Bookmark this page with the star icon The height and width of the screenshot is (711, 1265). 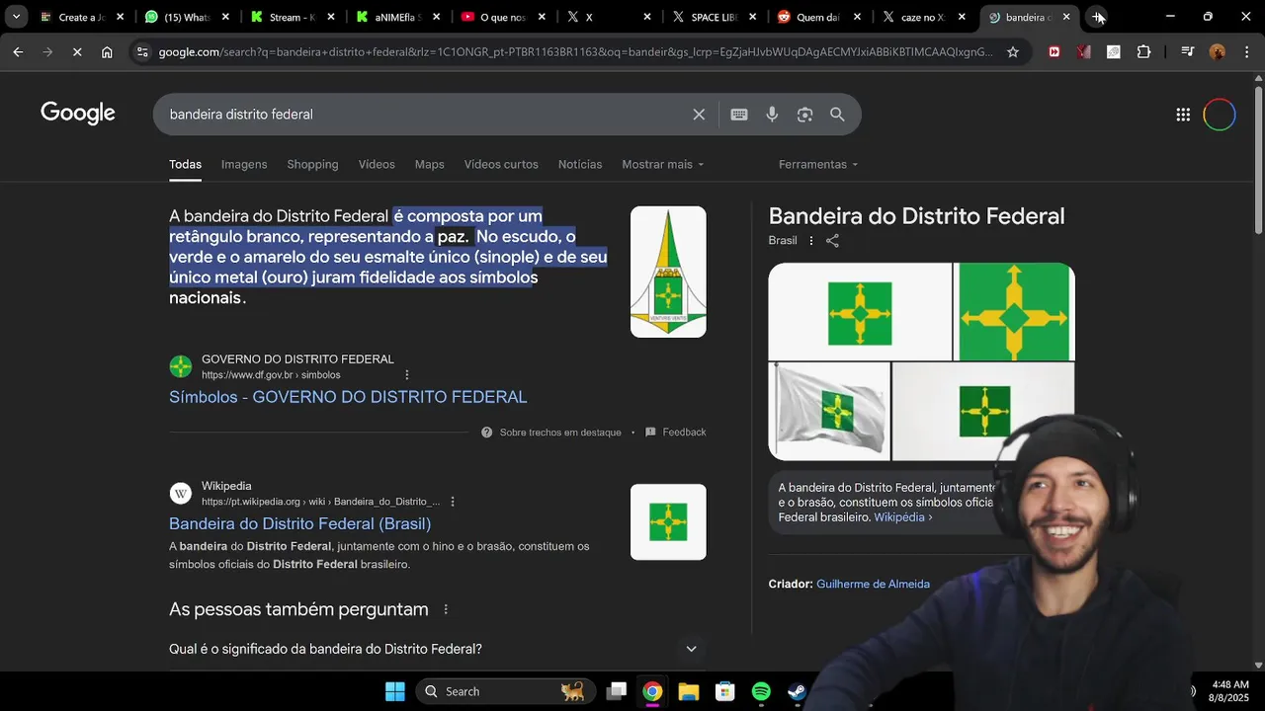tap(1013, 52)
